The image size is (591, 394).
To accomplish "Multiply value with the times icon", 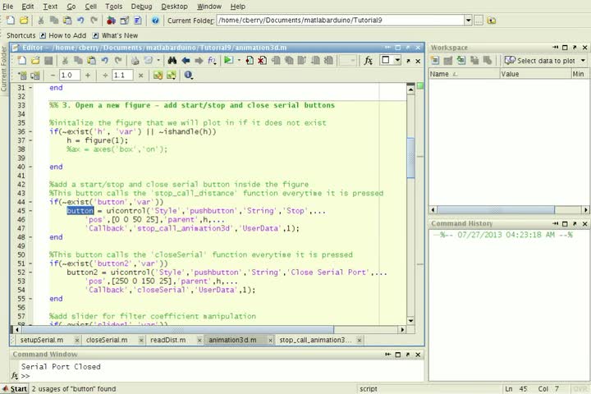I will (x=140, y=76).
